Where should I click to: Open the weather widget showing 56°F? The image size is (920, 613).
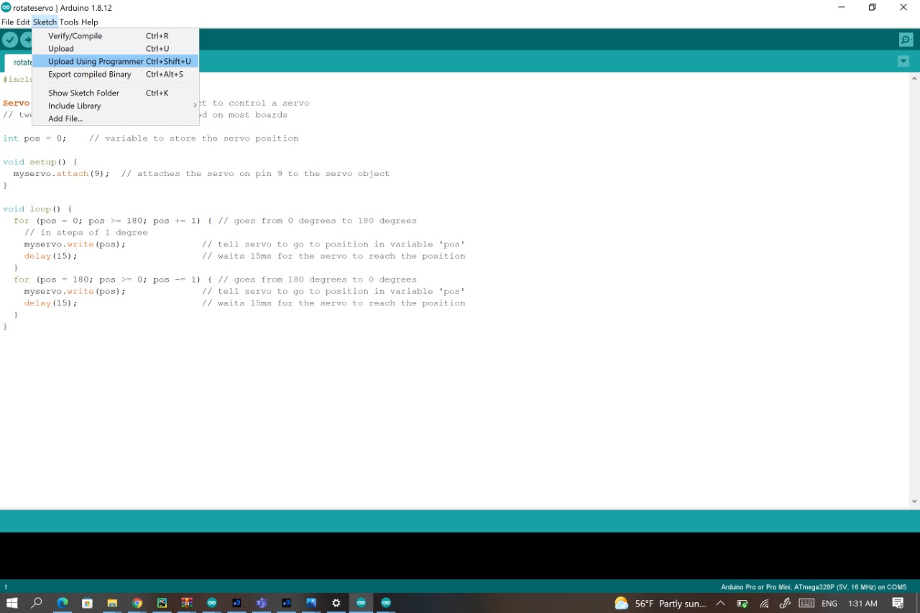pos(661,604)
